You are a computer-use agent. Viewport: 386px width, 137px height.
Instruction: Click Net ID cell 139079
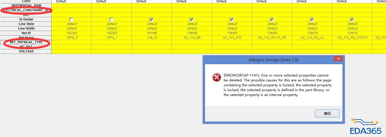[x=312, y=33]
